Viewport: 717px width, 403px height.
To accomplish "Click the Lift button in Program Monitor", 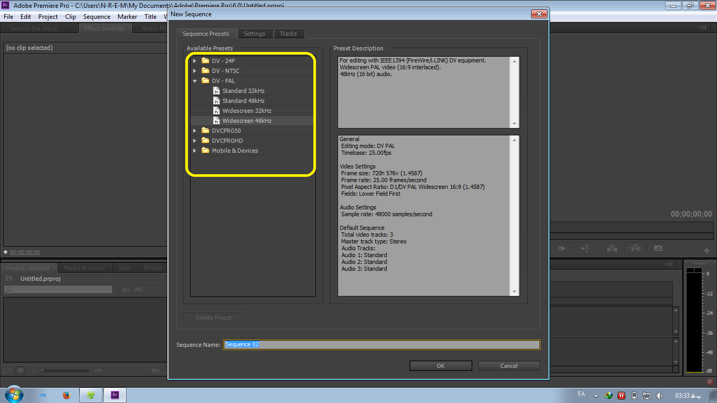I will coord(611,248).
